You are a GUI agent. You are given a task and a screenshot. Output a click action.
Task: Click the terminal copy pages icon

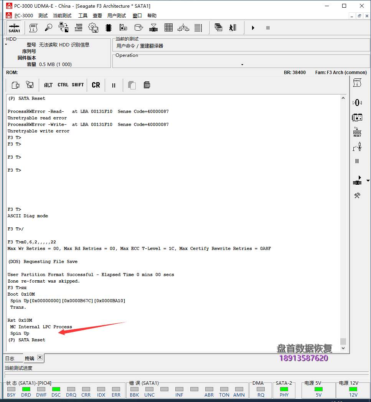[x=132, y=85]
